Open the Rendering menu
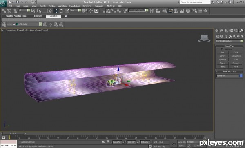245x148 pixels. point(87,6)
